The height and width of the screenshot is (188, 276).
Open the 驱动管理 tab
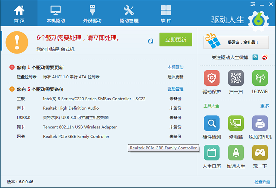129,14
